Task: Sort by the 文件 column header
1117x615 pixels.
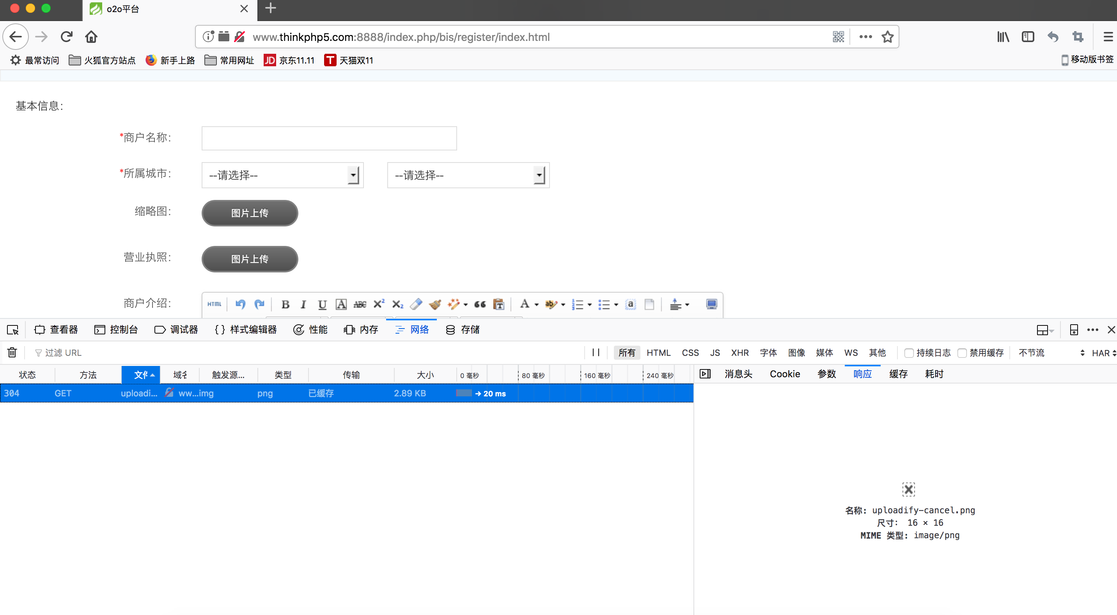Action: (x=140, y=375)
